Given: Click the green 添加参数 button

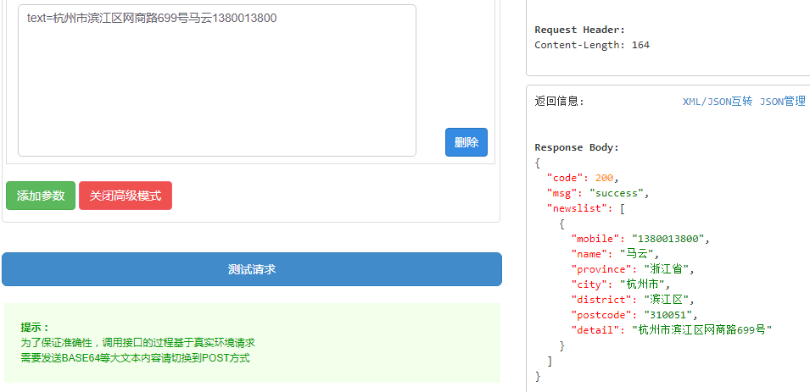Looking at the screenshot, I should coord(41,196).
